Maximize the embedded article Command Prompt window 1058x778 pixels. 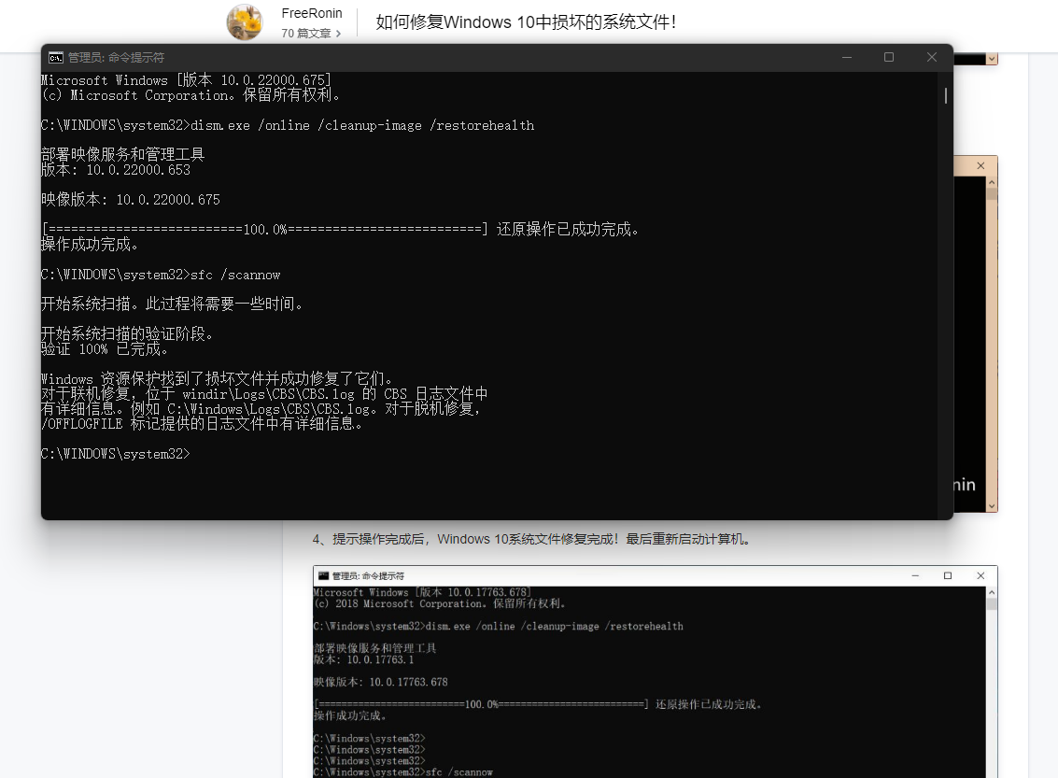(x=947, y=575)
